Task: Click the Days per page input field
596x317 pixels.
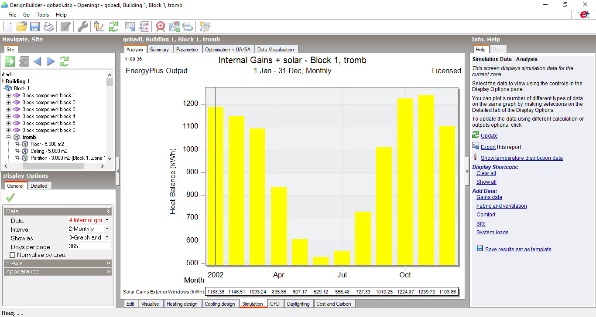Action: pos(89,246)
